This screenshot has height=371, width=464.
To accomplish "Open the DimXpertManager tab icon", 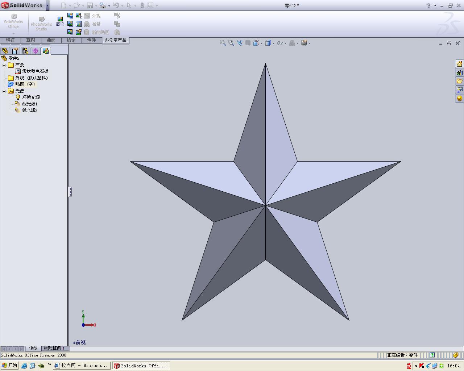I will (36, 51).
